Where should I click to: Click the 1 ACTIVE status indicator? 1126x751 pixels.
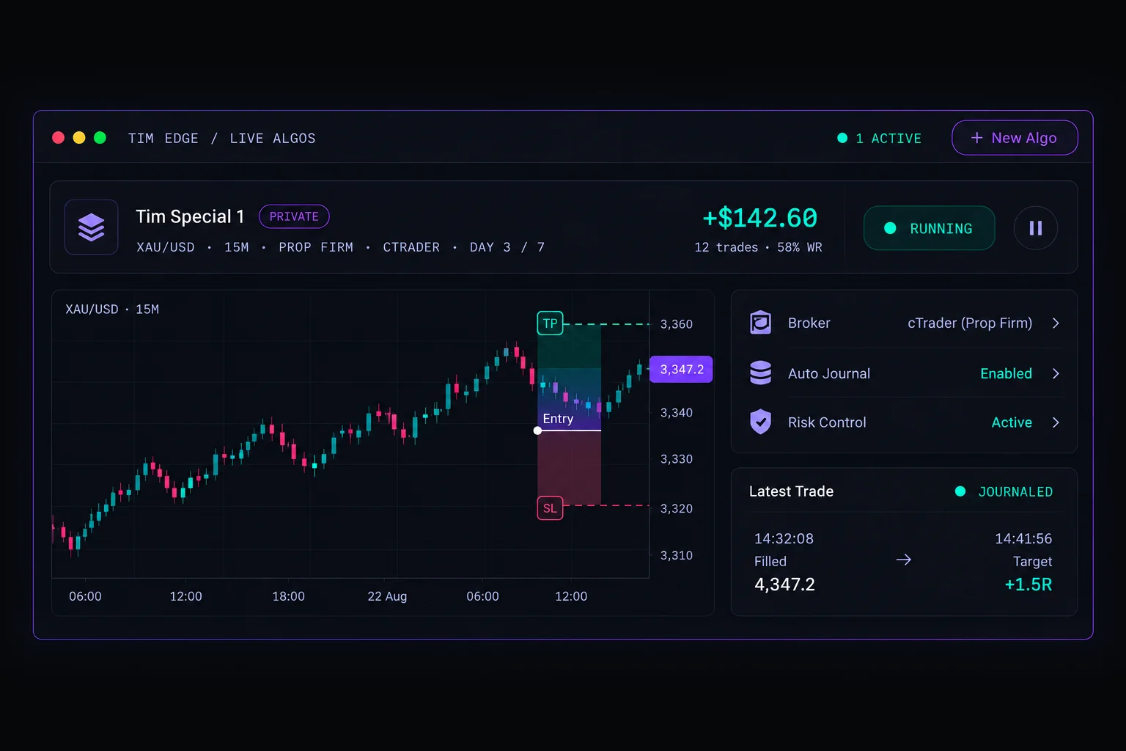pos(880,139)
